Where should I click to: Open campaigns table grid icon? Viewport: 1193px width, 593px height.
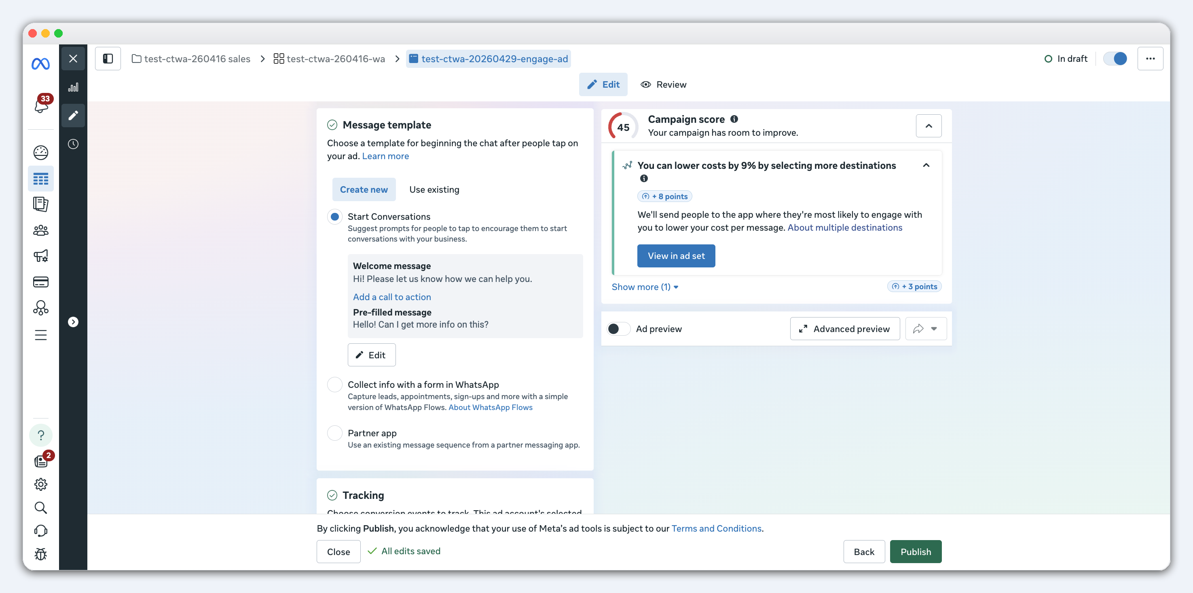[x=41, y=179]
